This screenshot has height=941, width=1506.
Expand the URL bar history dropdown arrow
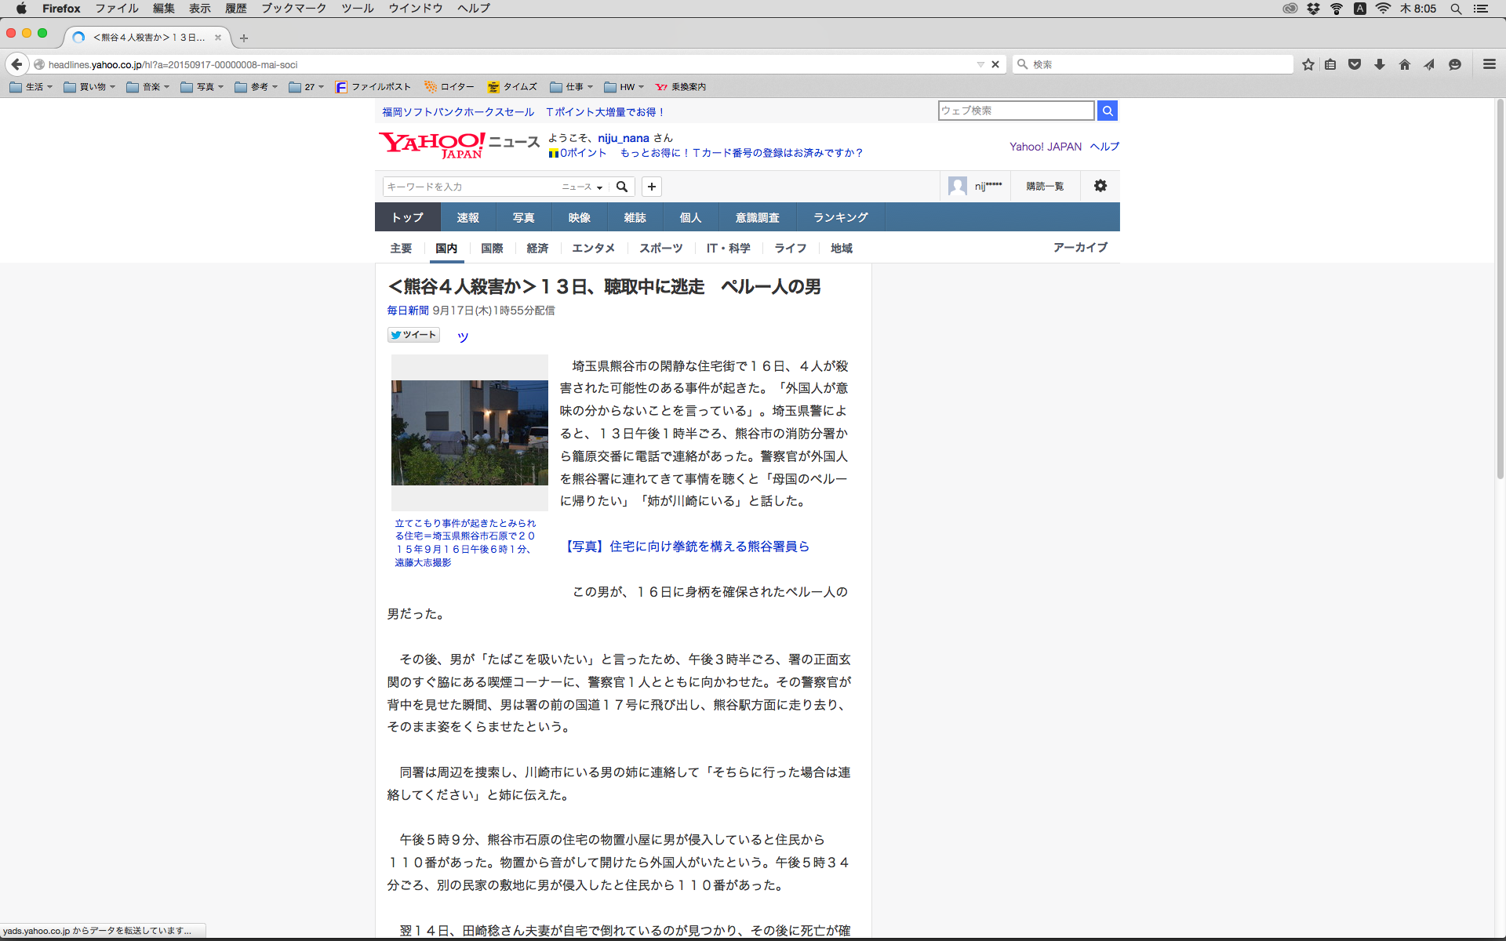pos(980,64)
